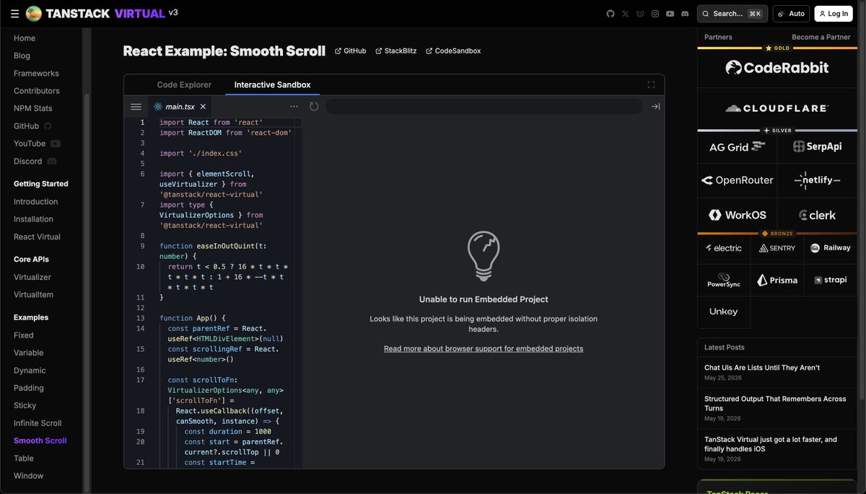Screen dimensions: 866x494
Task: Toggle fullscreen for the example panel
Action: [x=651, y=85]
